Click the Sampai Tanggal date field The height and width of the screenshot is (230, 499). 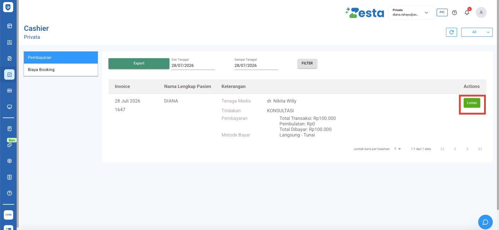256,65
